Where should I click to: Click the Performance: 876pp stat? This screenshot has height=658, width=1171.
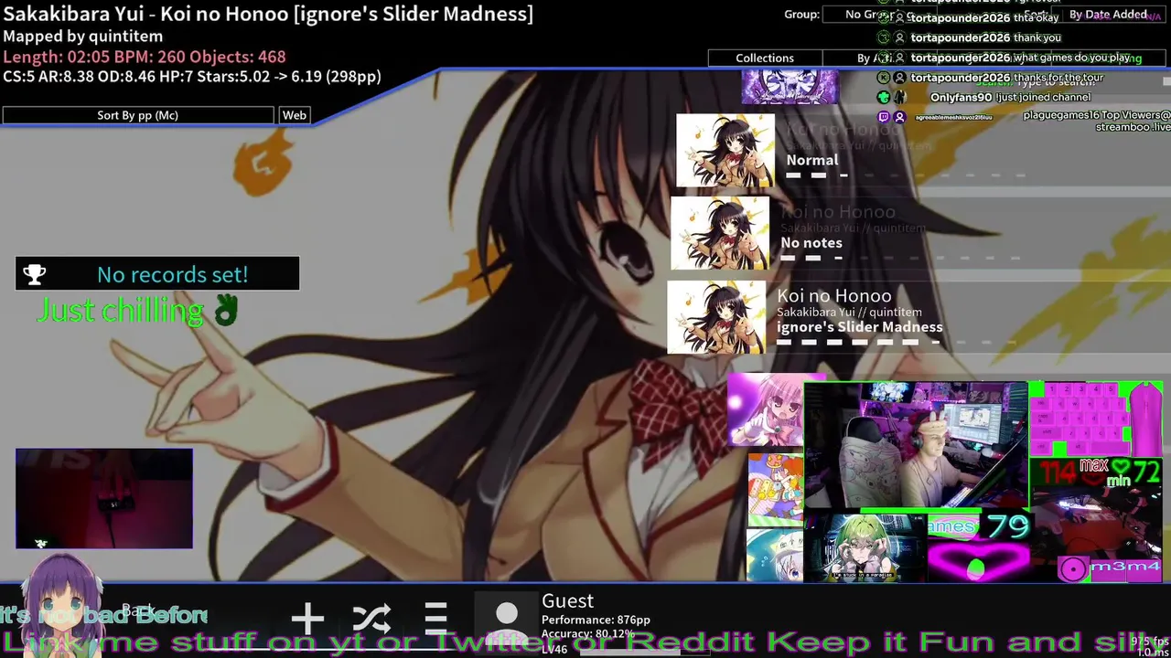[596, 620]
